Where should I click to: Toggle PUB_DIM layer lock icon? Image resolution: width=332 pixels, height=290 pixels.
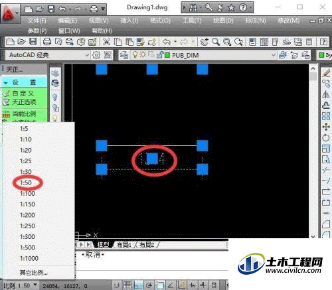click(x=160, y=55)
